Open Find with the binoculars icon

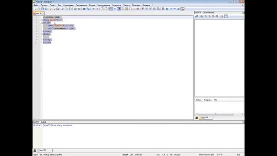(84, 9)
